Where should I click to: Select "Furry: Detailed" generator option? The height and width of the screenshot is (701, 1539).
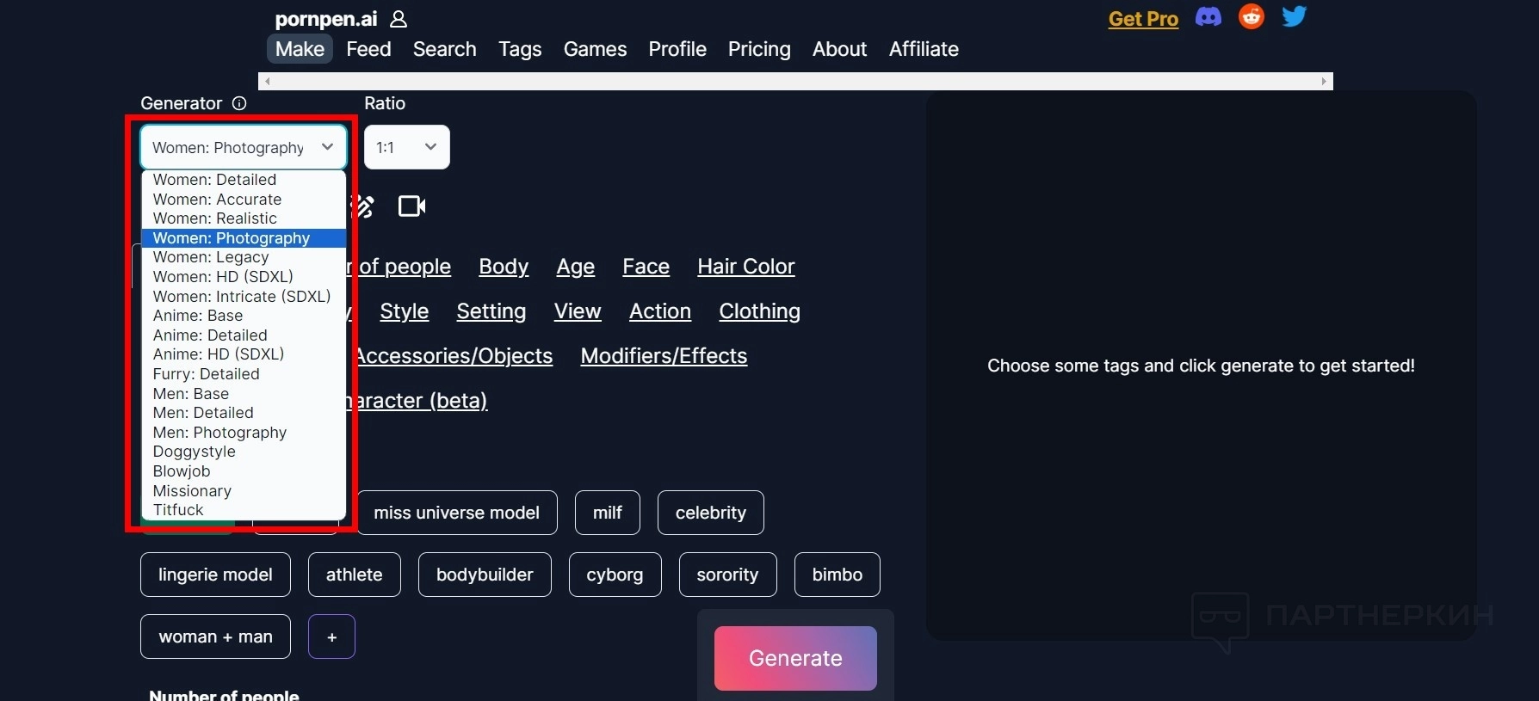coord(244,374)
